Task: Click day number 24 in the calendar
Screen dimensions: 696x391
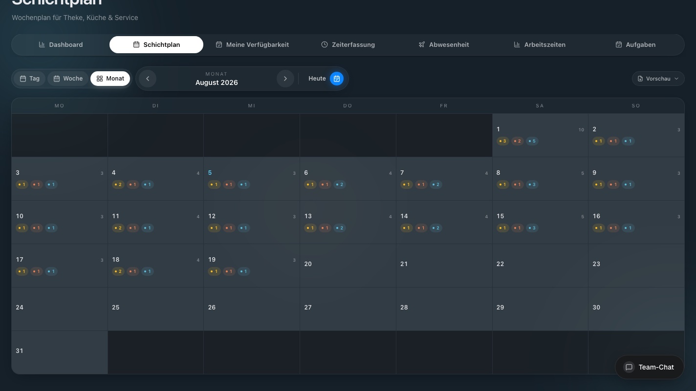Action: pos(20,308)
